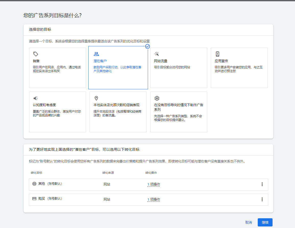Click description 吸引目标受众访问您的网站
The image size is (295, 228).
pos(172,67)
